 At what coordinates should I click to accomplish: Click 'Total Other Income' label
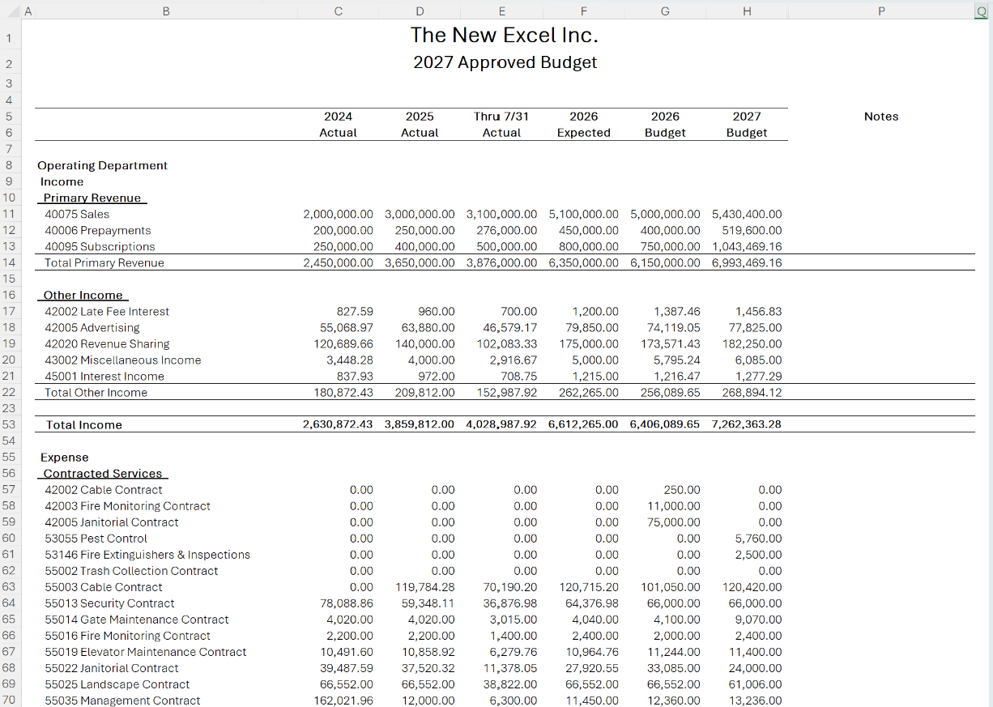[96, 392]
